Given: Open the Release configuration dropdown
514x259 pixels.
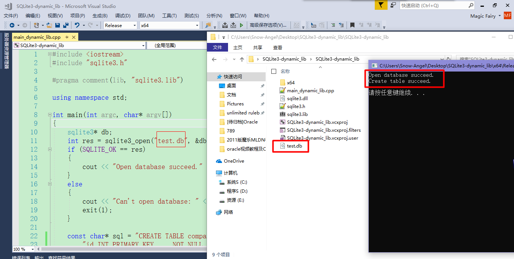Looking at the screenshot, I should click(x=120, y=25).
